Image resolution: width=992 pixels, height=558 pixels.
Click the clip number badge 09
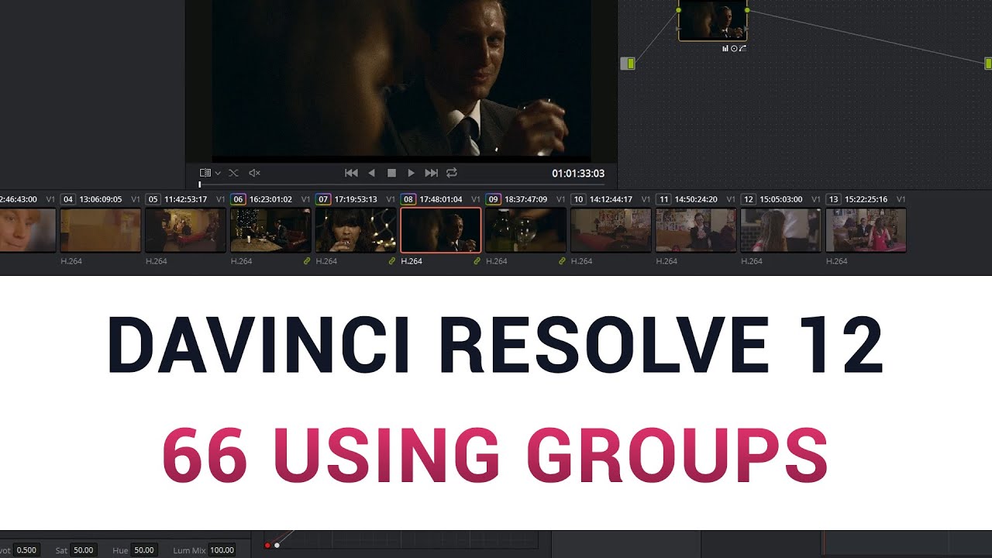pyautogui.click(x=493, y=199)
